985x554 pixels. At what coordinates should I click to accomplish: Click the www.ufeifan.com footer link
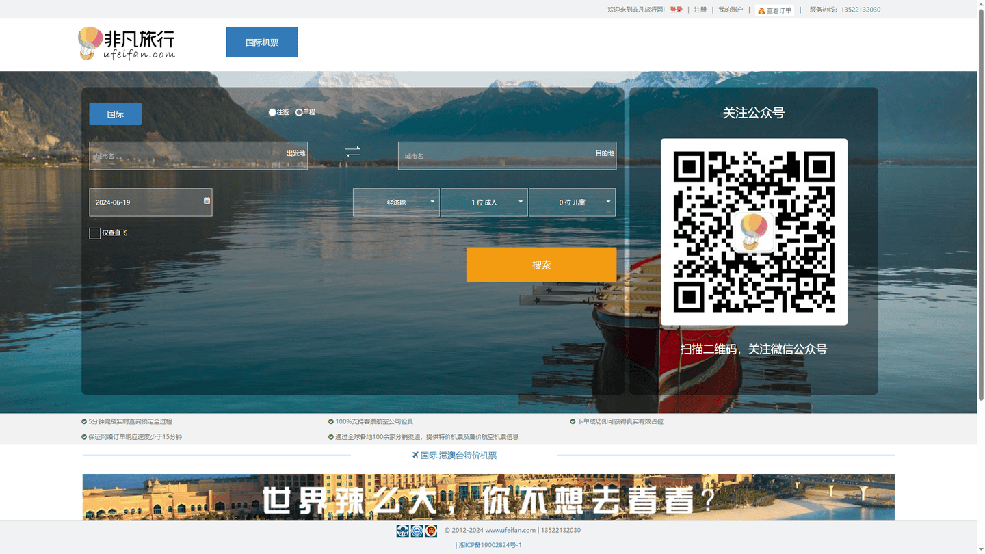pos(510,530)
